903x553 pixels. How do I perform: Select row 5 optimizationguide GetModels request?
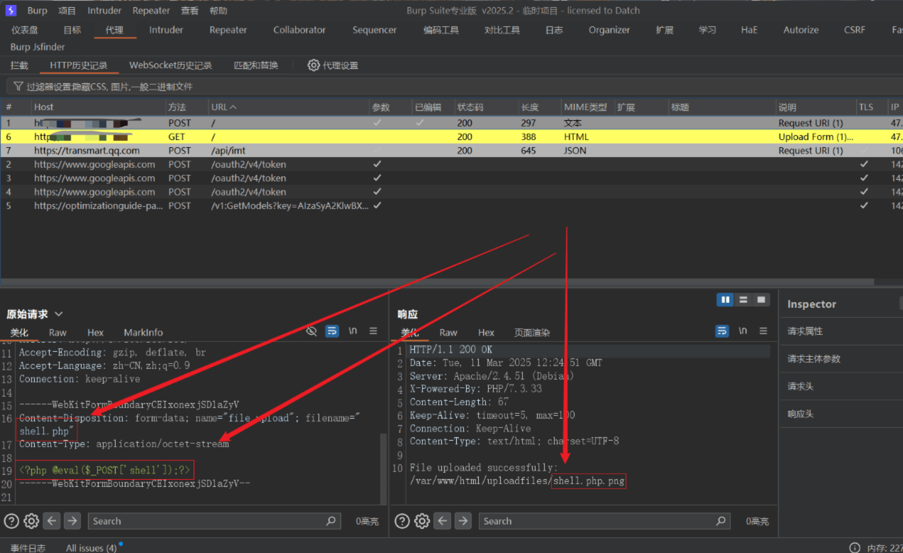coord(451,205)
